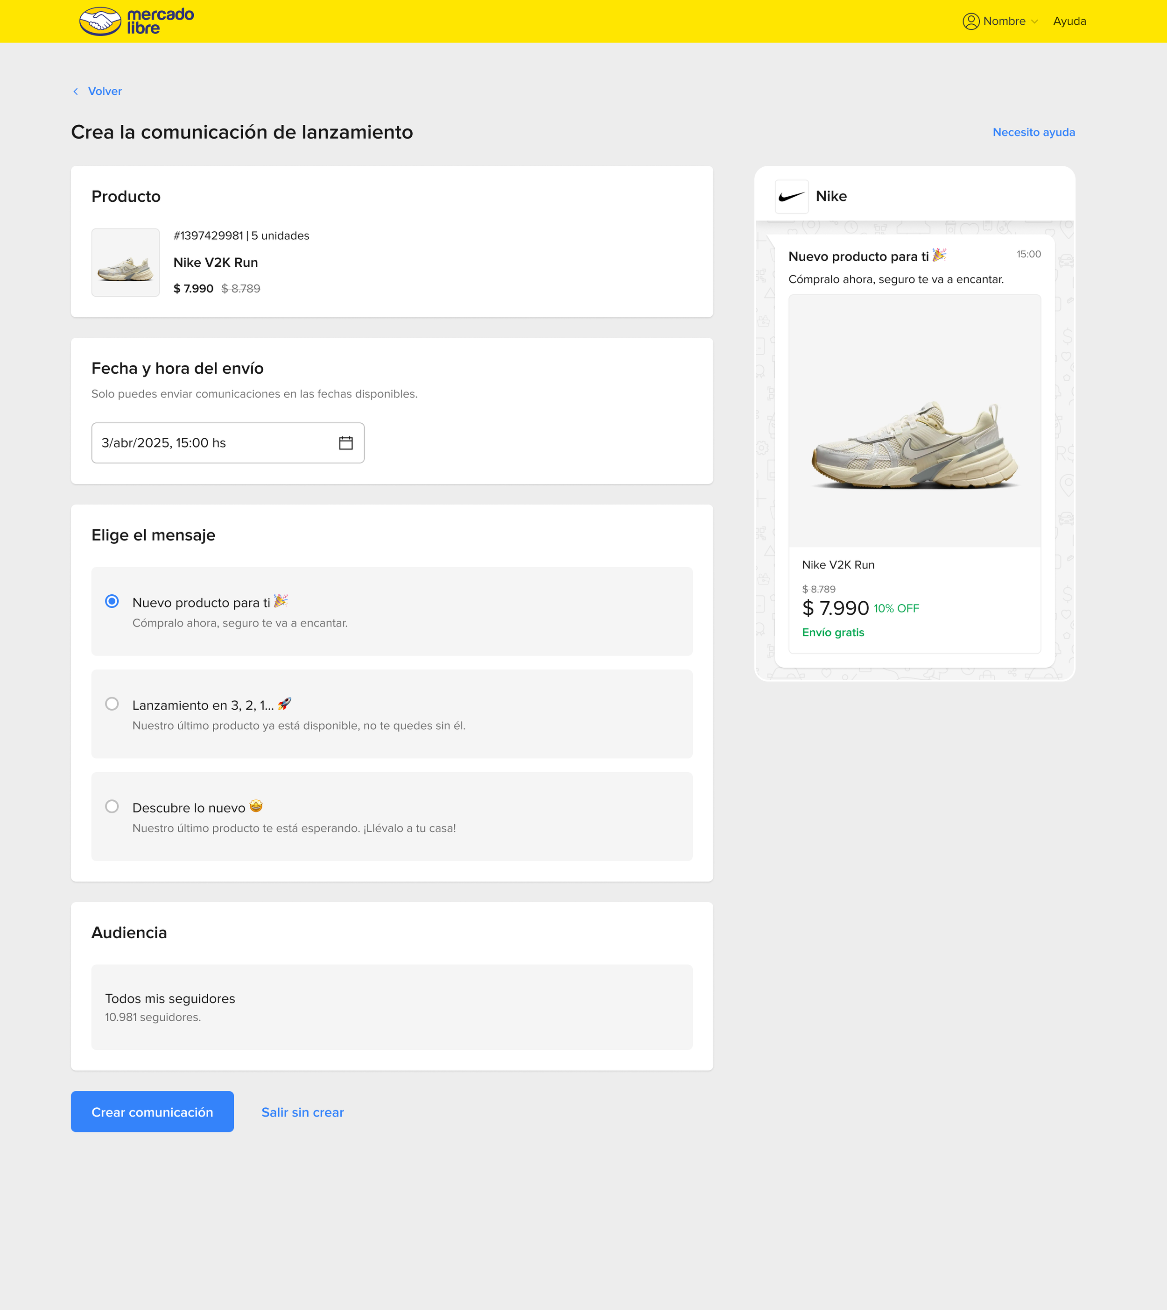The image size is (1167, 1310).
Task: Click the party popper emoji in first message
Action: 281,601
